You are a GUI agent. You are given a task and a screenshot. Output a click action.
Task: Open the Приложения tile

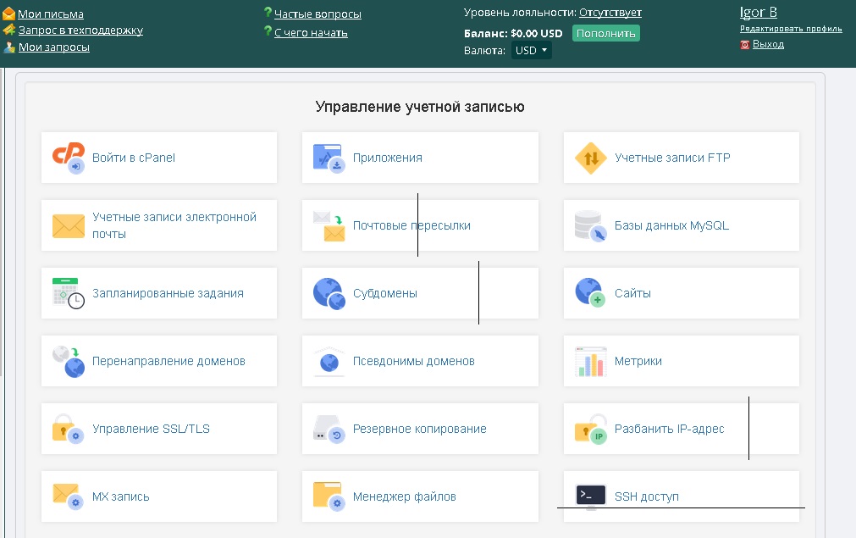pyautogui.click(x=420, y=158)
